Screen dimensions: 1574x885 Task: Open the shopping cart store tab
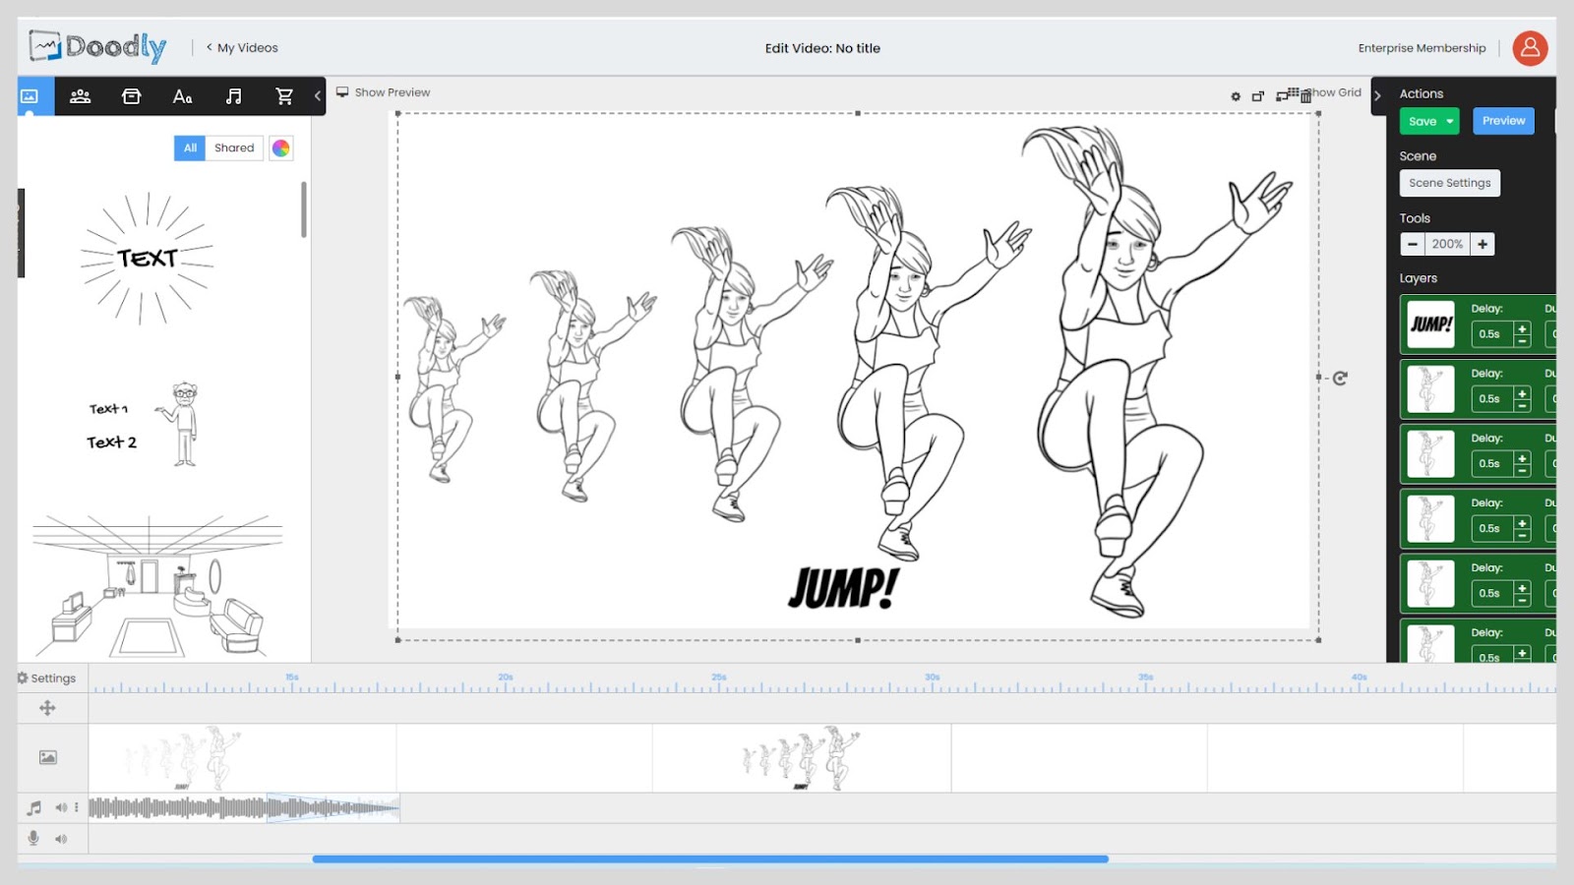point(284,96)
